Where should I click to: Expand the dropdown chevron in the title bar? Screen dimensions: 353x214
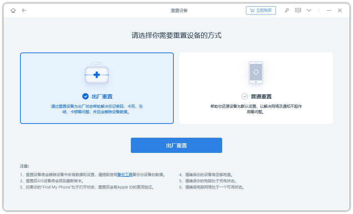(x=309, y=10)
